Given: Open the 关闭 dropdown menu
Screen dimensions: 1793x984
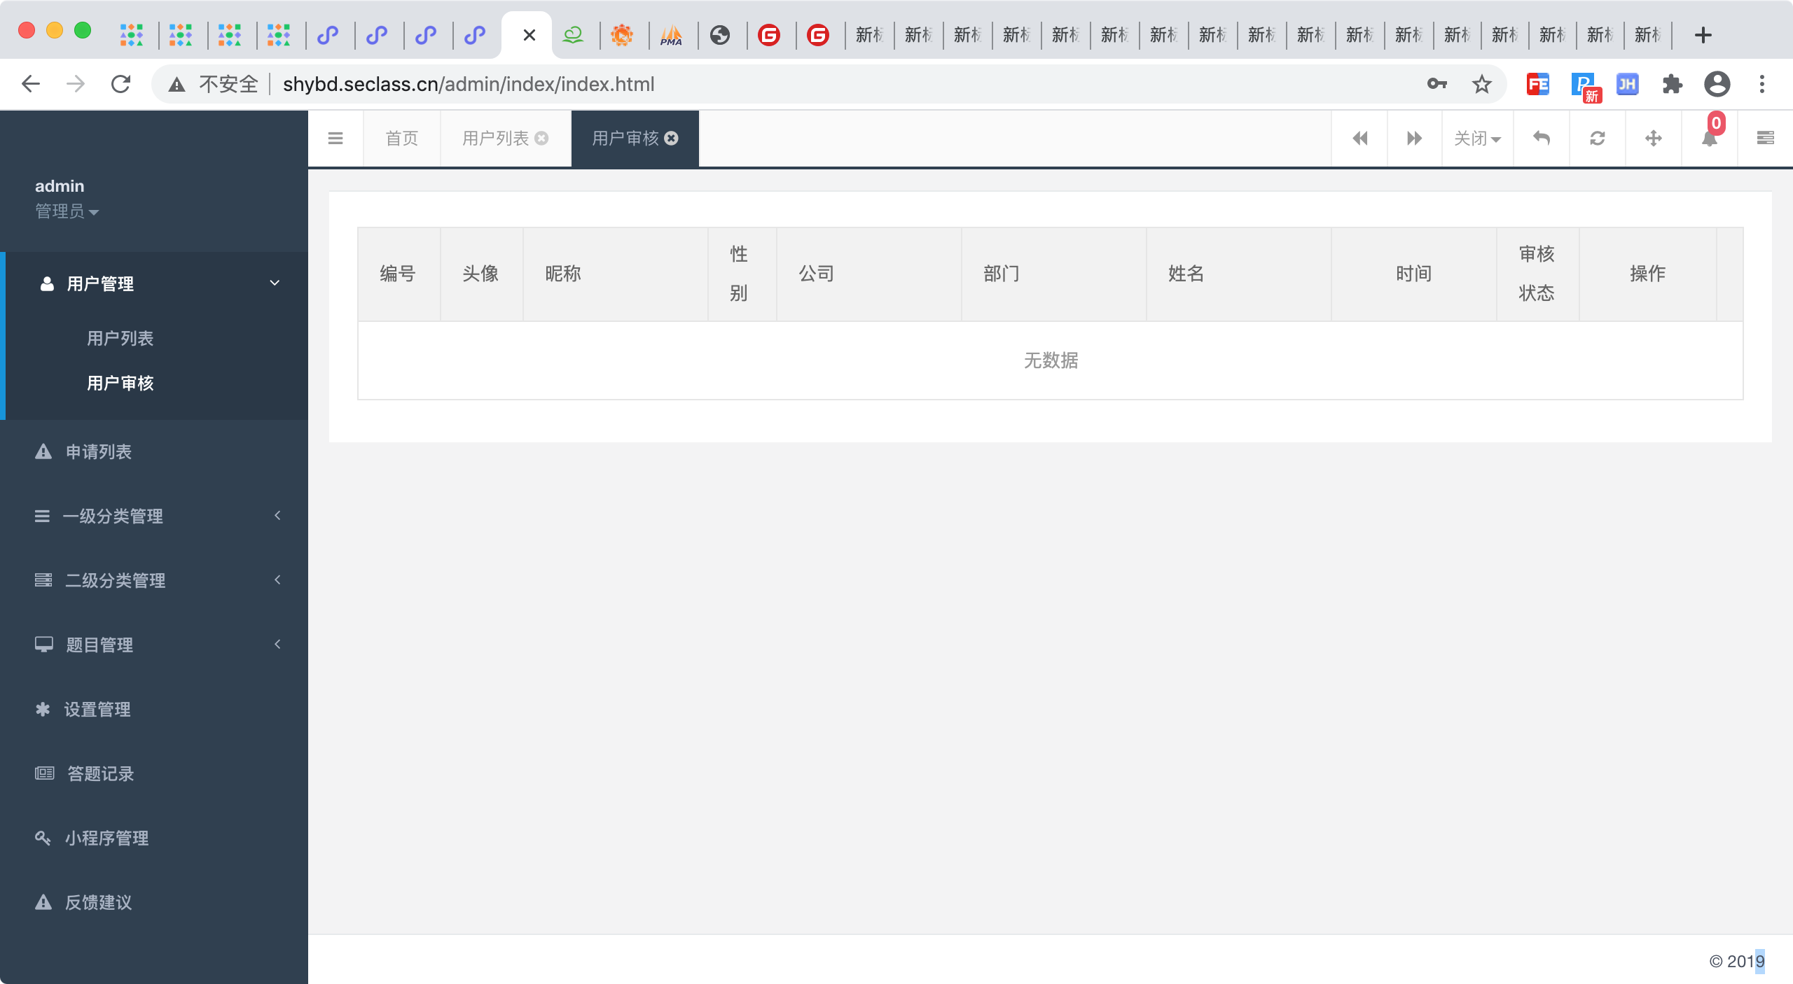Looking at the screenshot, I should pyautogui.click(x=1477, y=139).
